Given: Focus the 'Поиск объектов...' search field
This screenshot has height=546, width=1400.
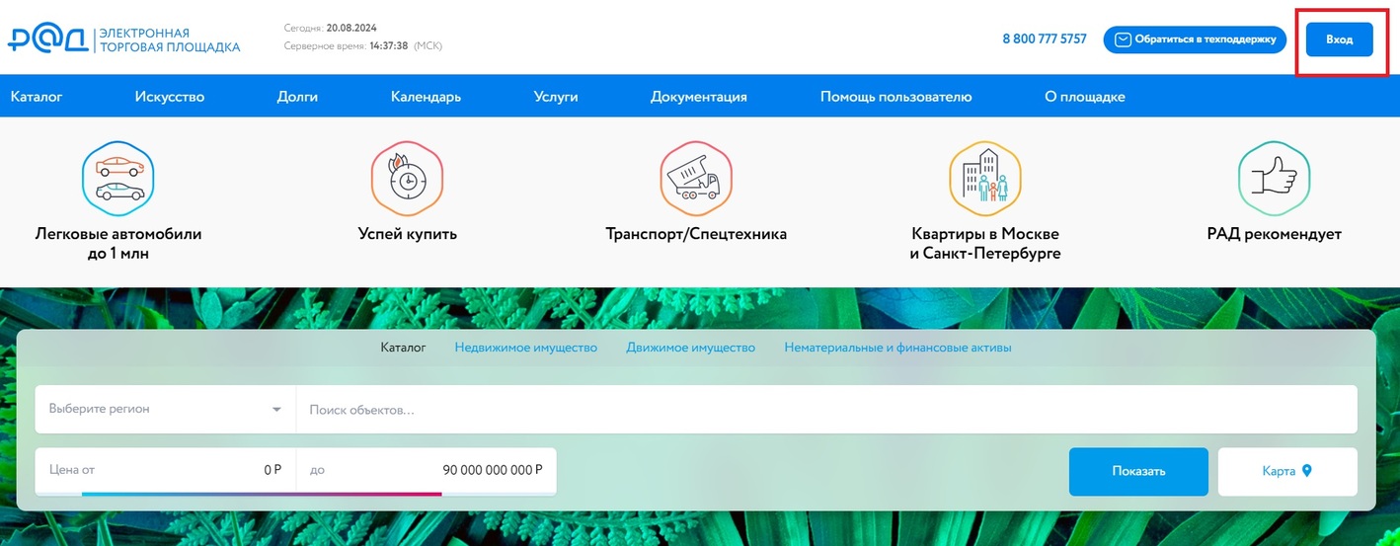Looking at the screenshot, I should pos(825,409).
